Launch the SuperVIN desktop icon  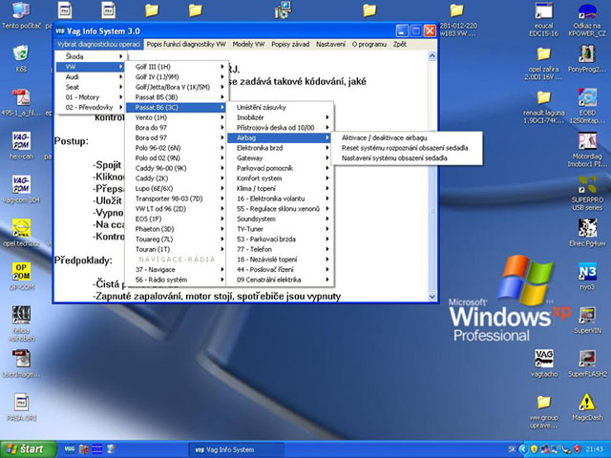point(587,321)
